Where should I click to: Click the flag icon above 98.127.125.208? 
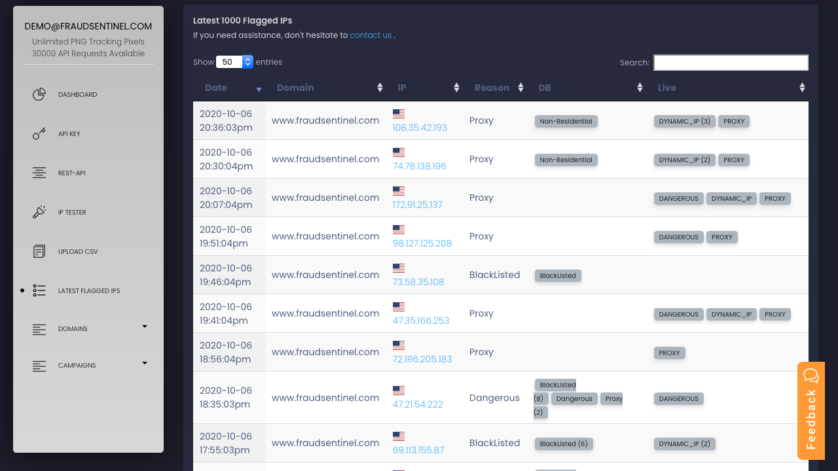click(399, 229)
